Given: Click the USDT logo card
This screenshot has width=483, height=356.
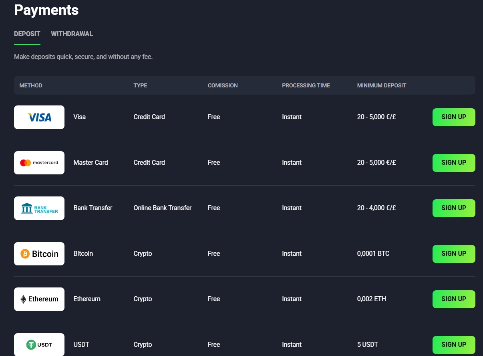Looking at the screenshot, I should (x=39, y=344).
